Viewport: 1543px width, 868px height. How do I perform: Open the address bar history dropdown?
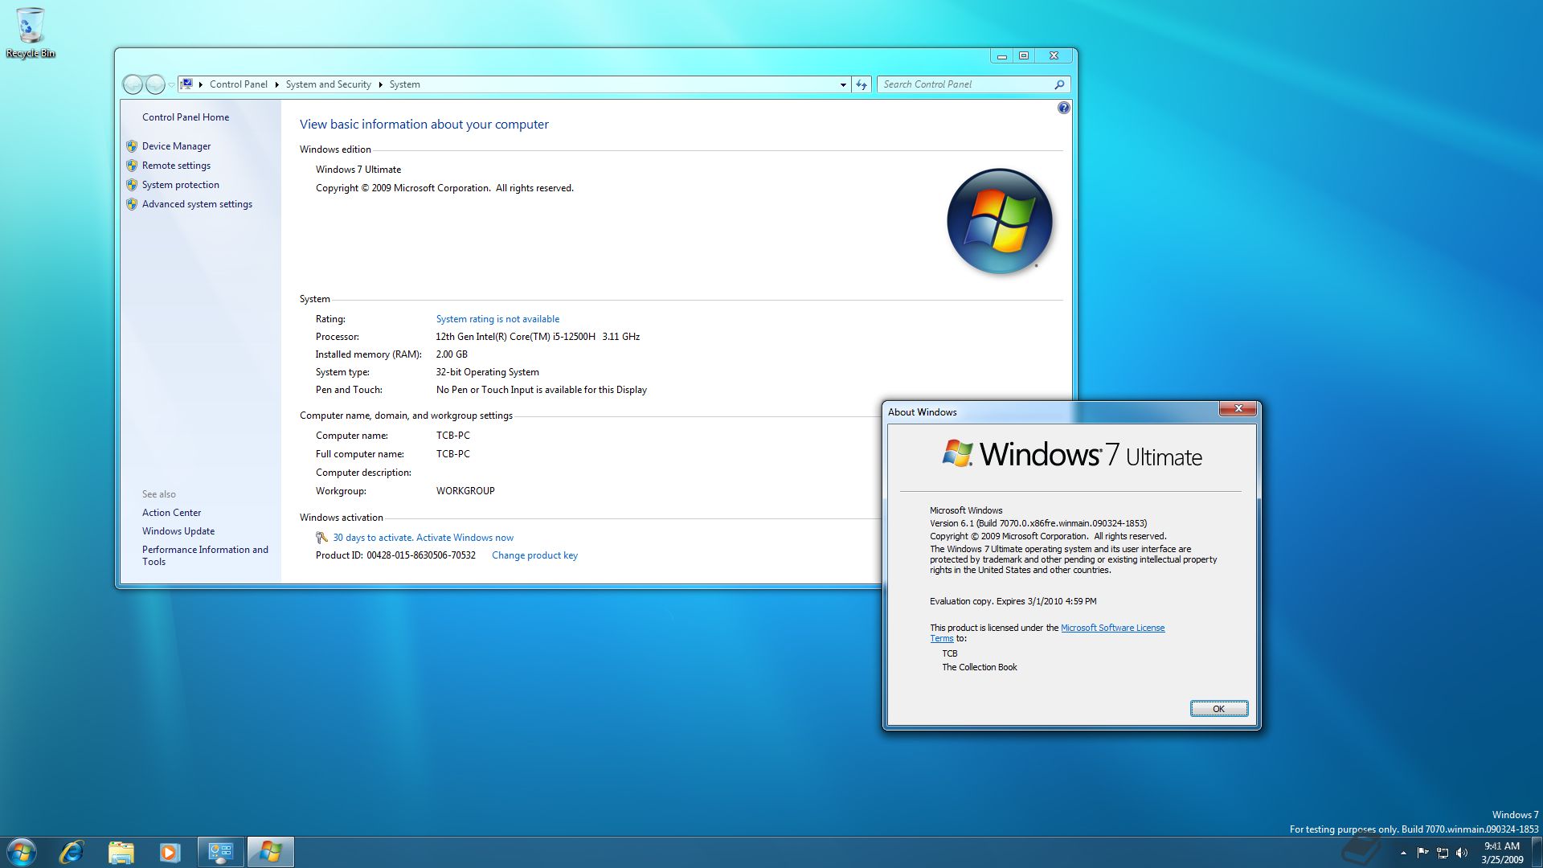843,84
